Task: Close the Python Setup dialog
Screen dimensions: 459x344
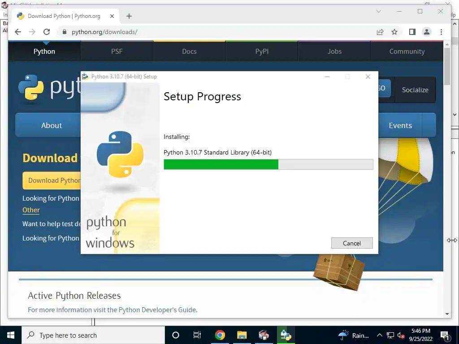Action: click(368, 77)
